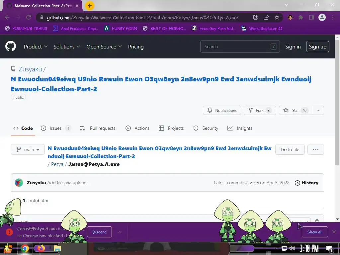Image resolution: width=340 pixels, height=255 pixels.
Task: Open the Word Replacer II bookmark
Action: tap(262, 29)
